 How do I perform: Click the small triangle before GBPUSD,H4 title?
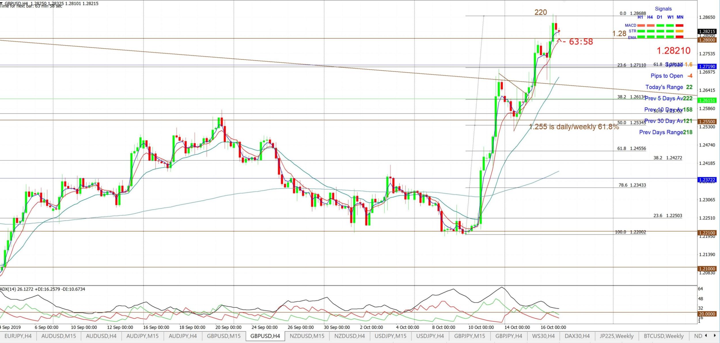pyautogui.click(x=2, y=3)
